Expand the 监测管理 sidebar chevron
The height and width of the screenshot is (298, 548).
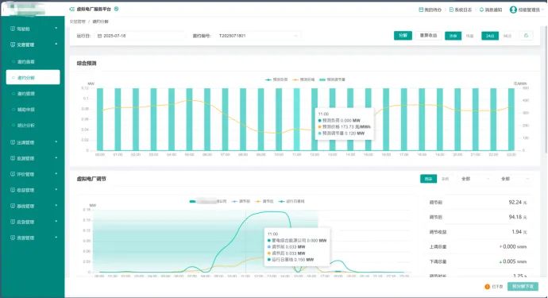click(56, 158)
